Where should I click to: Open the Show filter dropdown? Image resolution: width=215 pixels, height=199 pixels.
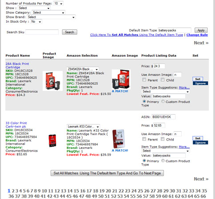[x=34, y=8]
